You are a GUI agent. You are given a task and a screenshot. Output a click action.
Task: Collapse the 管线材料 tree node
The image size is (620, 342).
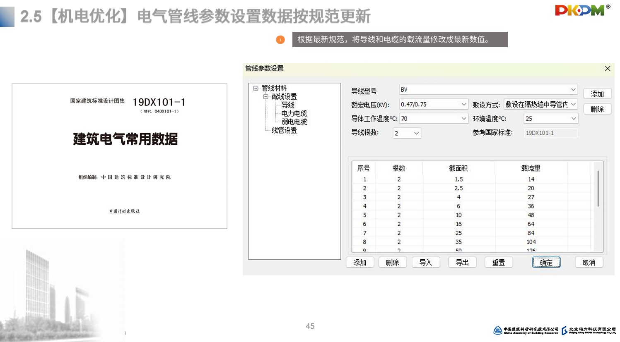point(256,88)
